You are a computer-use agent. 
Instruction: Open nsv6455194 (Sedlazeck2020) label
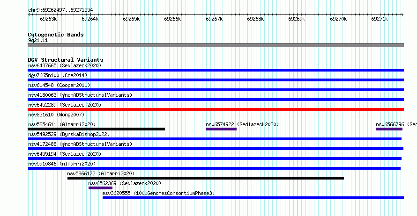(65, 154)
